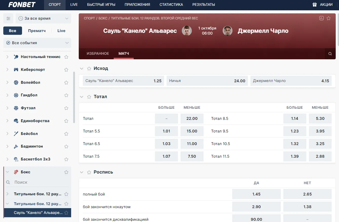Screen dimensions: 339x222
Task: Favorite Бадминтон with its star
Action: point(66,146)
